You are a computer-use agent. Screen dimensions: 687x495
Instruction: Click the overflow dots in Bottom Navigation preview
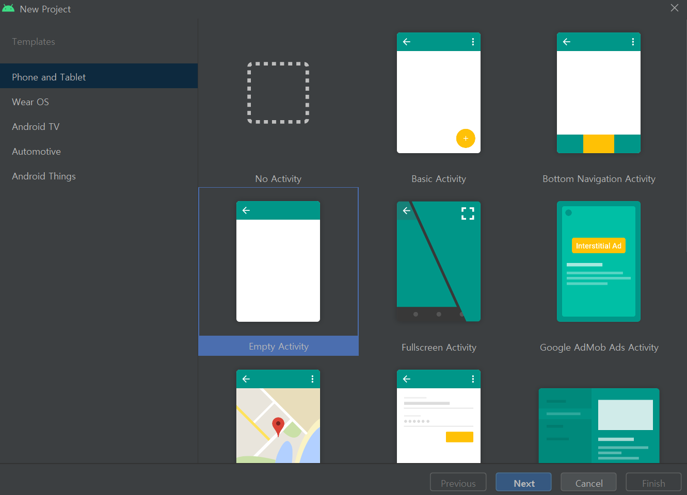(x=633, y=42)
